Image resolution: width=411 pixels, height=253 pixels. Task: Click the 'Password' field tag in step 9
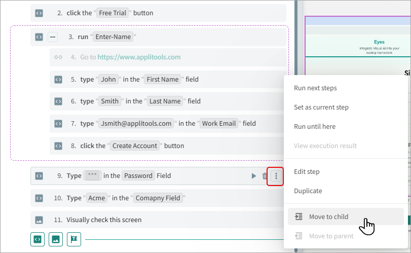coord(138,176)
